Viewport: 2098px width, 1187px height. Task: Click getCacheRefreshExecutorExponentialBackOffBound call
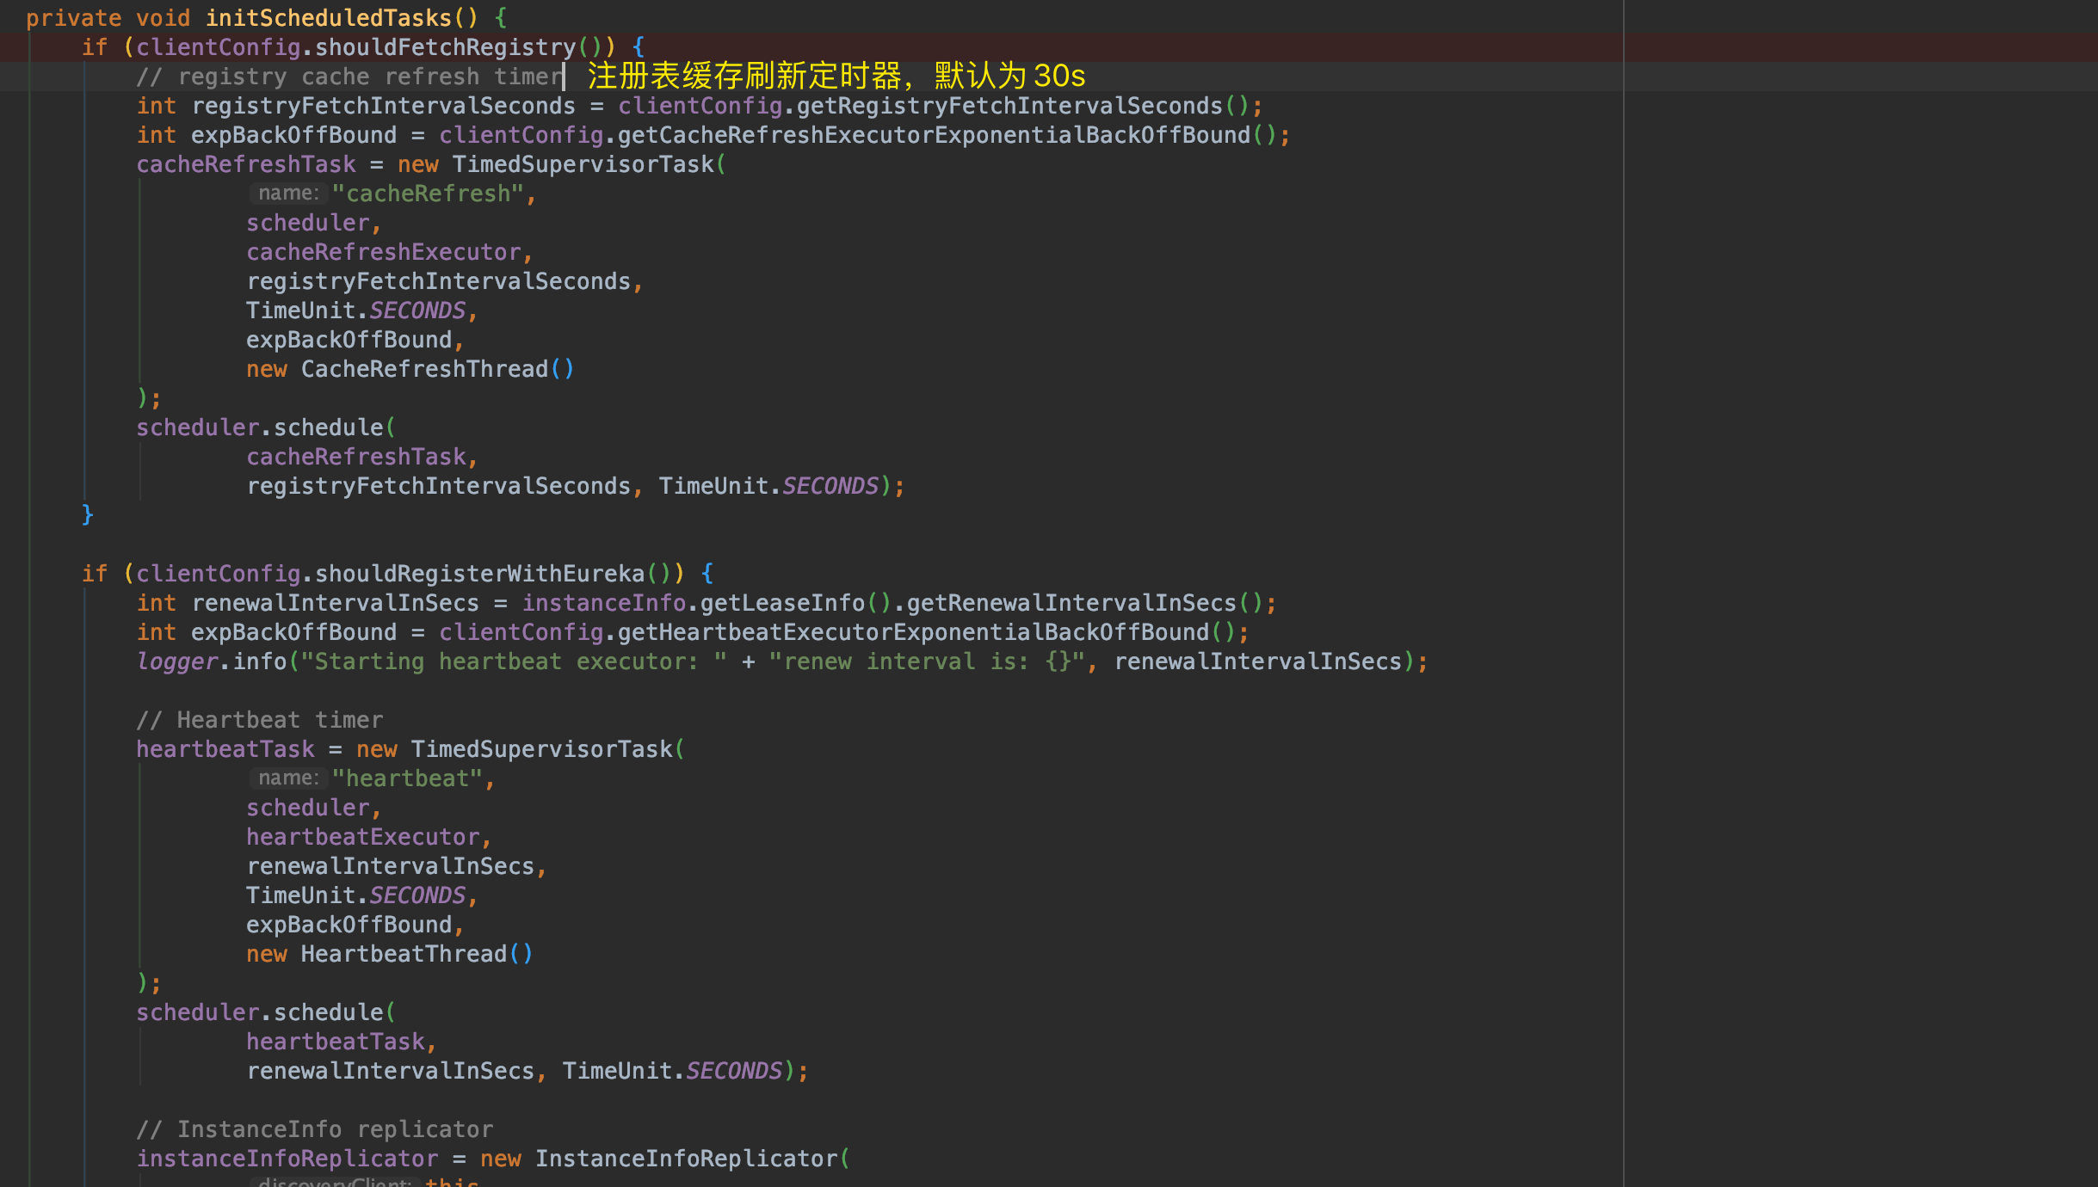coord(934,135)
